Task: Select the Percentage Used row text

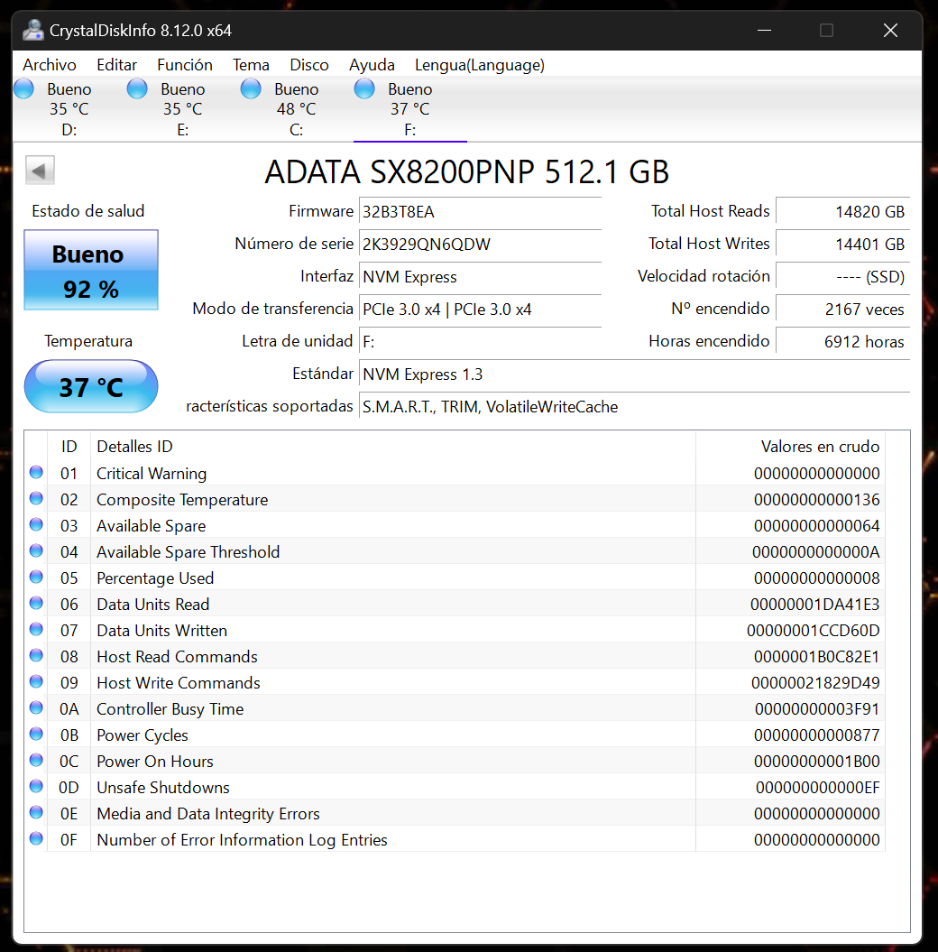Action: coord(155,578)
